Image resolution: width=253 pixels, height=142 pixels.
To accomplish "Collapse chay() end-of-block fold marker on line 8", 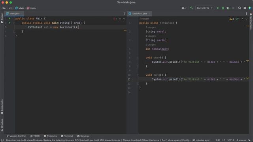I will (x=138, y=66).
